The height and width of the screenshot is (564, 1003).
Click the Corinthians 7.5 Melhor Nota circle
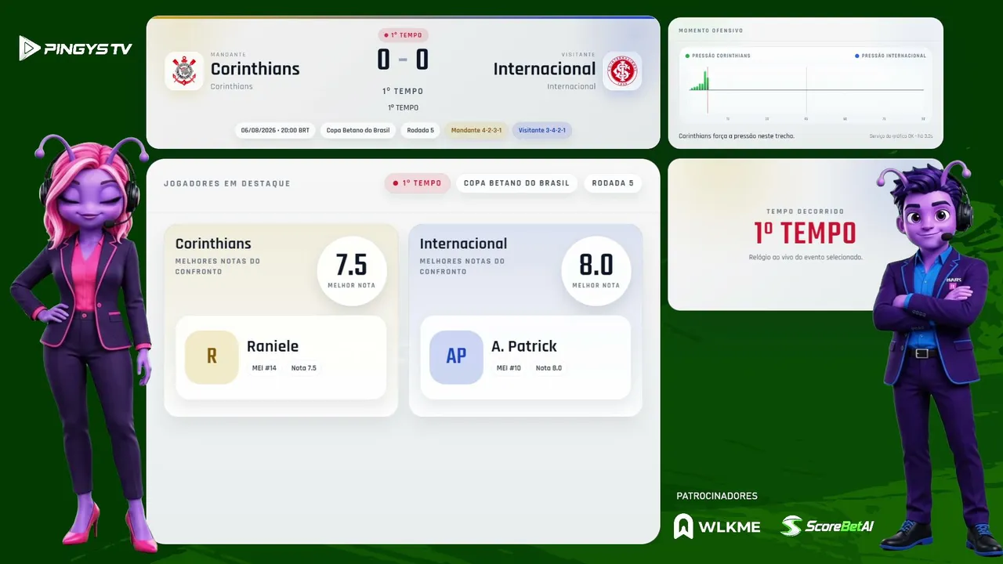[352, 270]
